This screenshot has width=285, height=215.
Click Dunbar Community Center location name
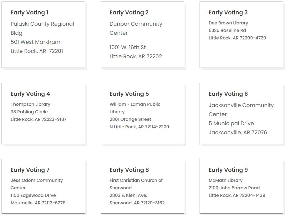(x=136, y=24)
